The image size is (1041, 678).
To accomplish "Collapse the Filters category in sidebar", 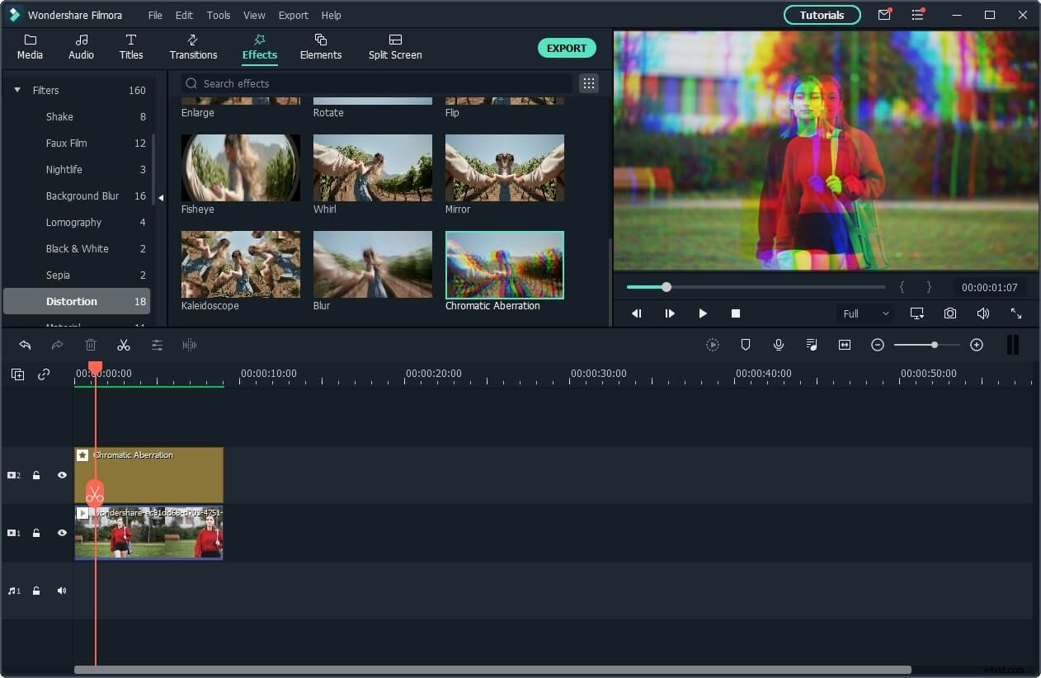I will (17, 90).
